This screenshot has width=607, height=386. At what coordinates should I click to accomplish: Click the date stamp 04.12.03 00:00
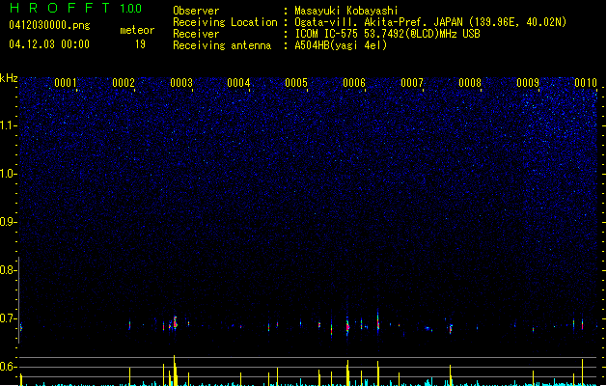click(x=49, y=44)
